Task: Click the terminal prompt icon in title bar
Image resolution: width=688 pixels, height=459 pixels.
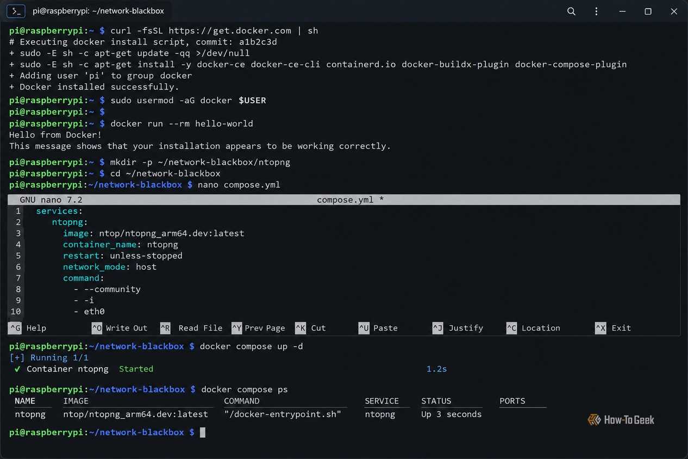Action: (16, 11)
